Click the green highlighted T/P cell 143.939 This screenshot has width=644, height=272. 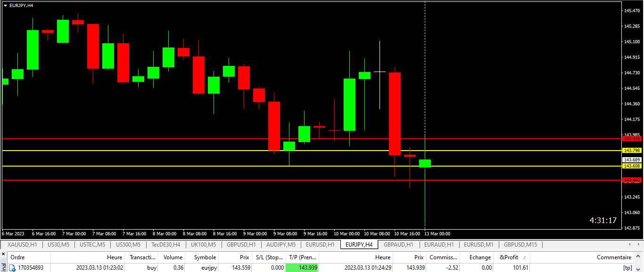[302, 268]
